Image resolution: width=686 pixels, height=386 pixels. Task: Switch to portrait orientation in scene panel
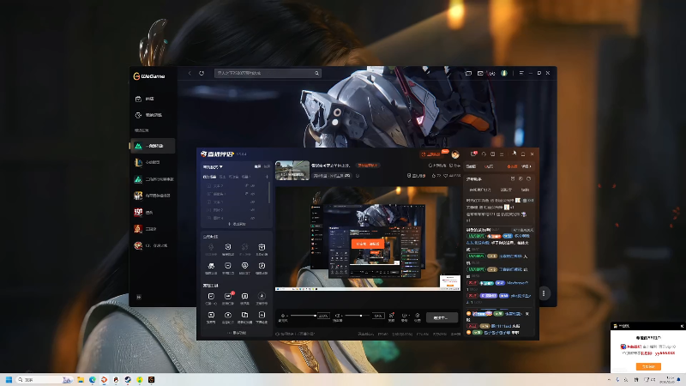click(267, 166)
